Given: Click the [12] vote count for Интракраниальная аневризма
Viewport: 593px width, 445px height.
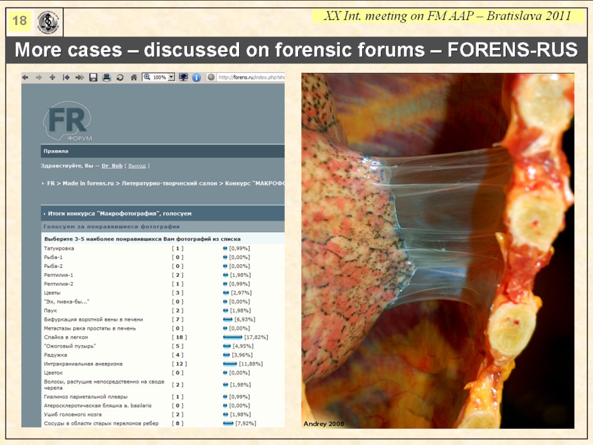Looking at the screenshot, I should point(179,364).
